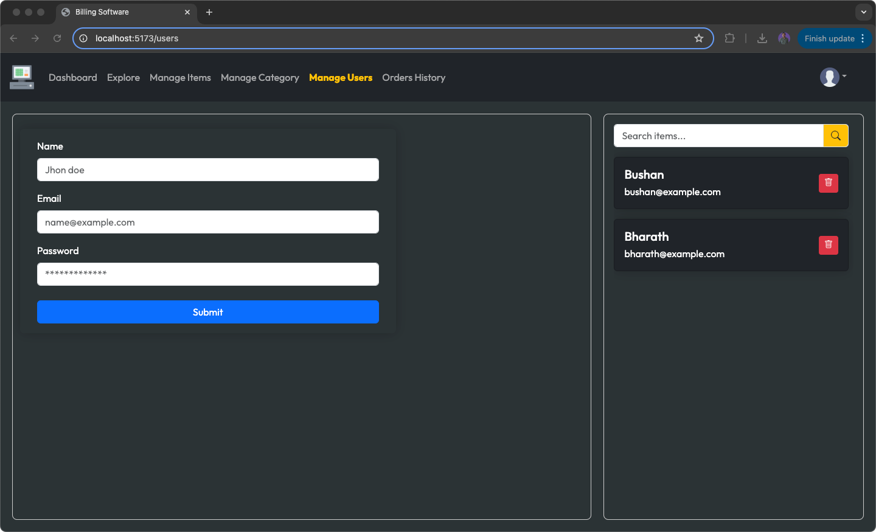Bookmark this page with the star icon
The width and height of the screenshot is (876, 532).
(699, 38)
